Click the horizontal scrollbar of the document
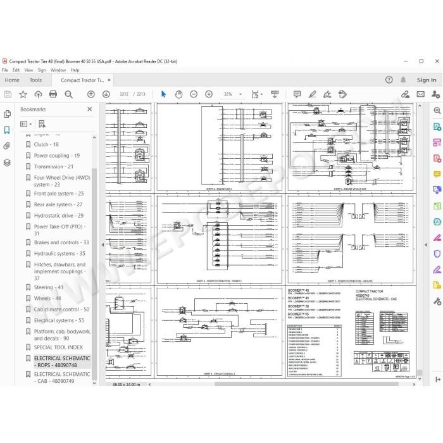Image resolution: width=443 pixels, height=443 pixels. pos(306,384)
